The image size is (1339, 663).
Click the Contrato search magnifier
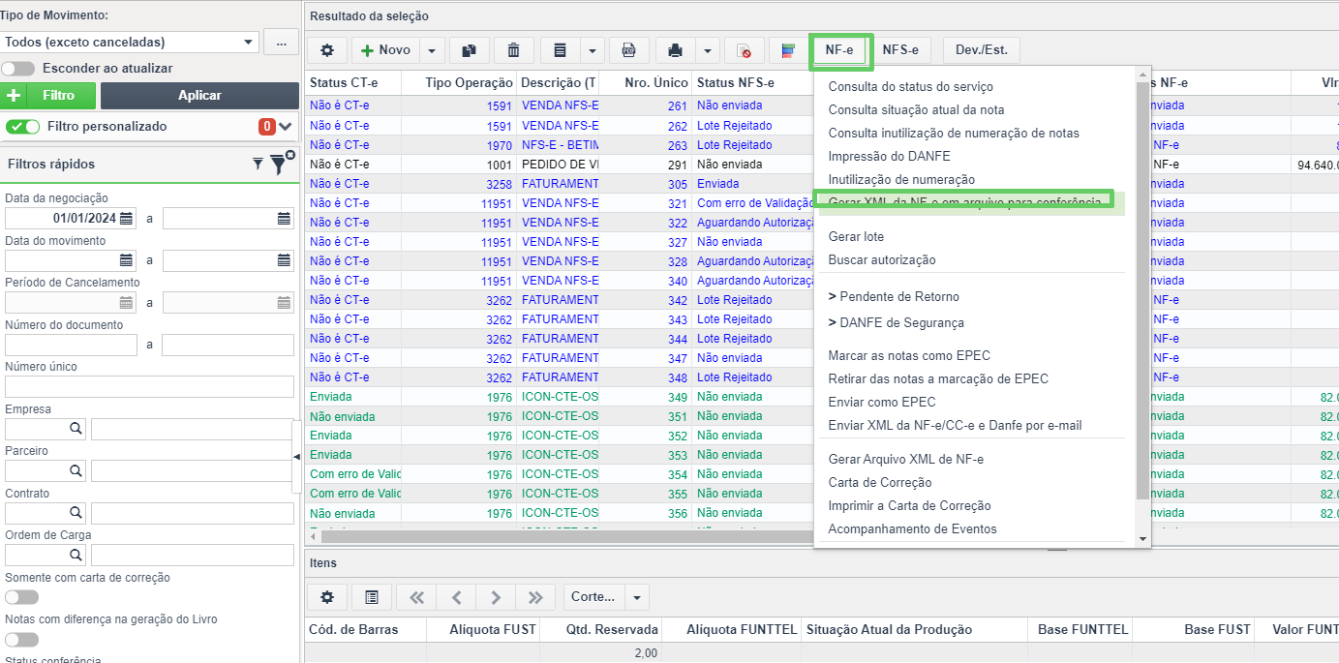tap(76, 513)
